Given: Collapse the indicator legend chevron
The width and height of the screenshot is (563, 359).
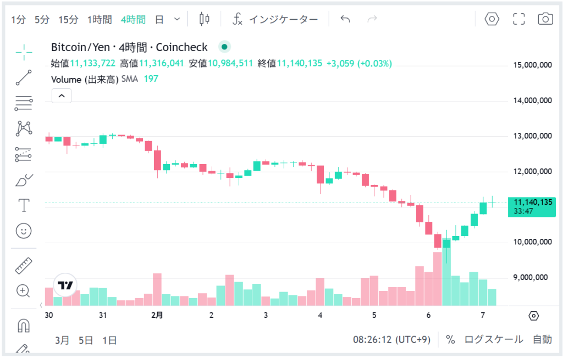Looking at the screenshot, I should point(62,96).
